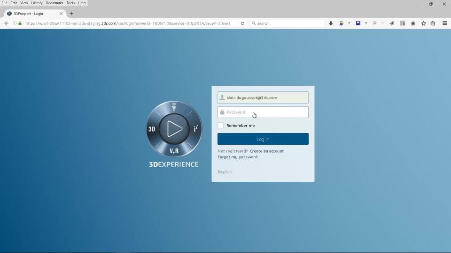Click the email username field
451x253 pixels.
263,97
